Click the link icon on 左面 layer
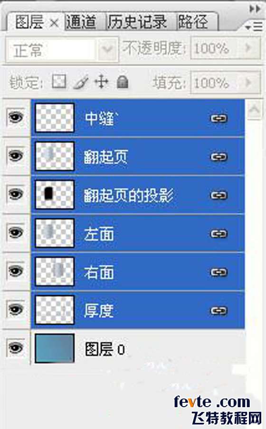Image resolution: width=266 pixels, height=429 pixels. click(x=218, y=233)
